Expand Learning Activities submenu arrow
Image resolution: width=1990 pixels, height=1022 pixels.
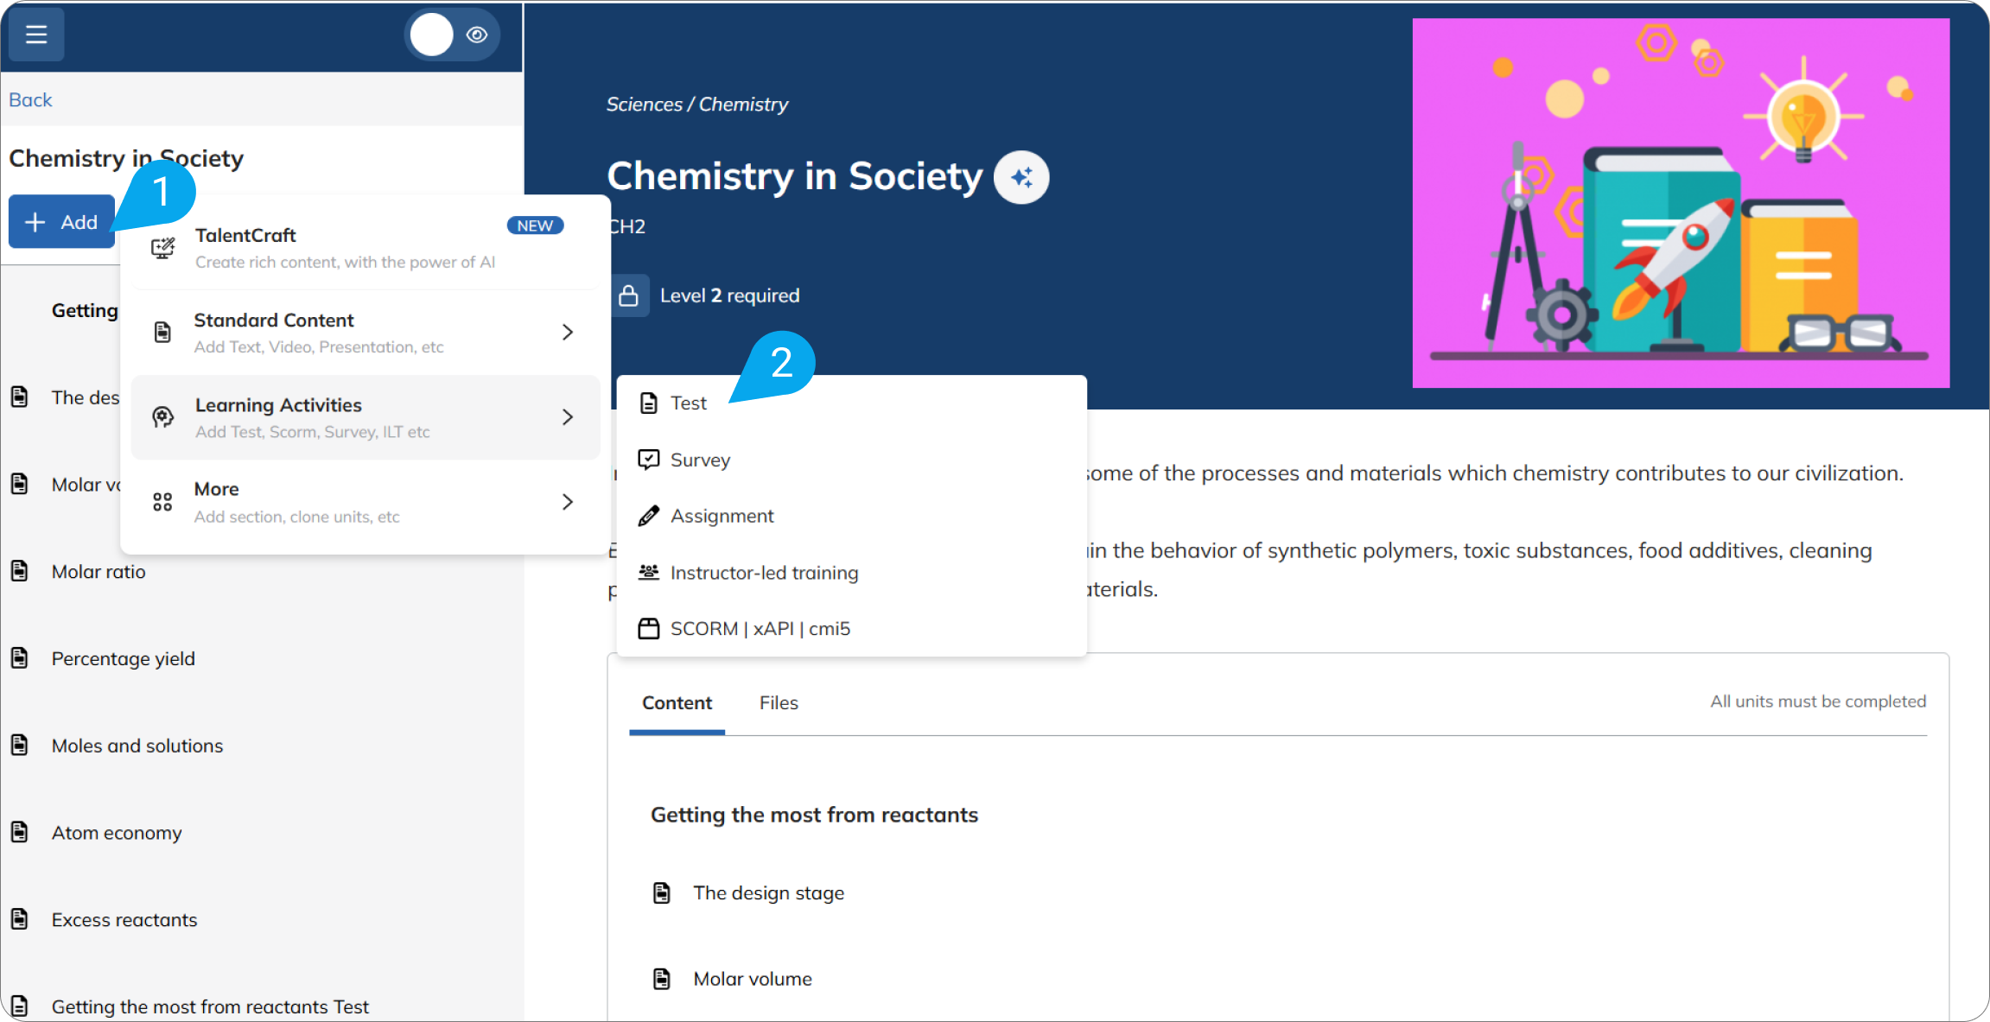tap(568, 417)
